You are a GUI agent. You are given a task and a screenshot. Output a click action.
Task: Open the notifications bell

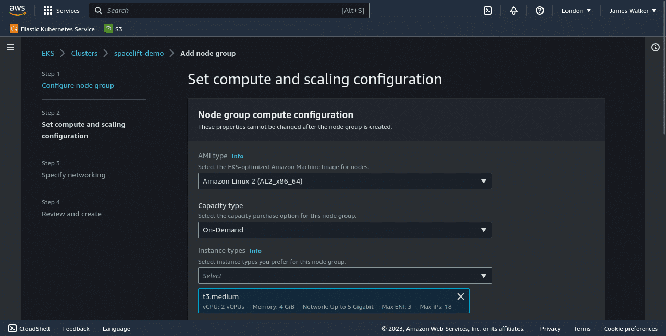tap(514, 10)
